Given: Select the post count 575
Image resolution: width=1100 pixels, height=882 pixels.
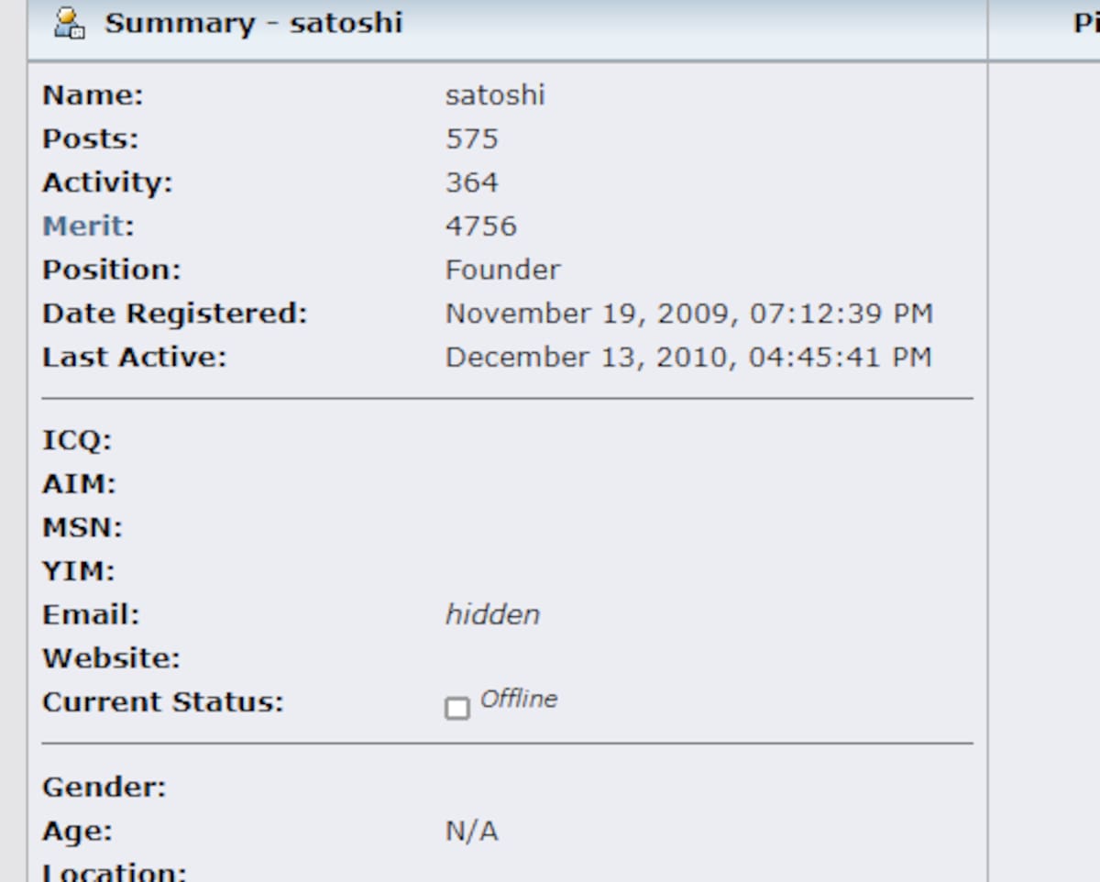Looking at the screenshot, I should 471,138.
